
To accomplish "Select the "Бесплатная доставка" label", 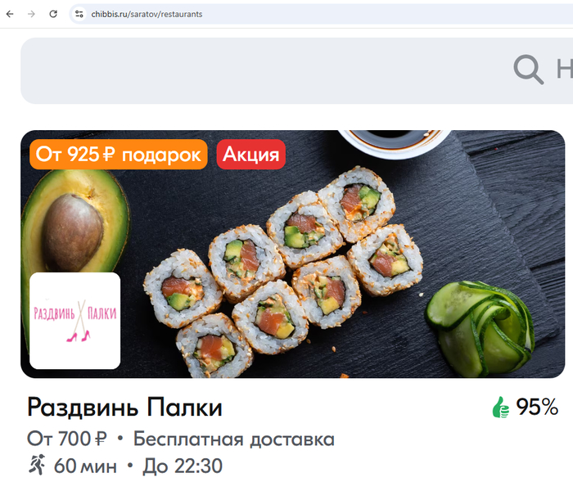I will point(234,439).
